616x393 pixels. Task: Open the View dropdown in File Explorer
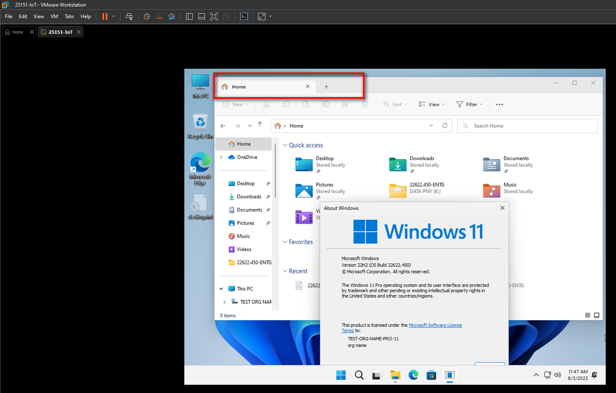tap(431, 104)
